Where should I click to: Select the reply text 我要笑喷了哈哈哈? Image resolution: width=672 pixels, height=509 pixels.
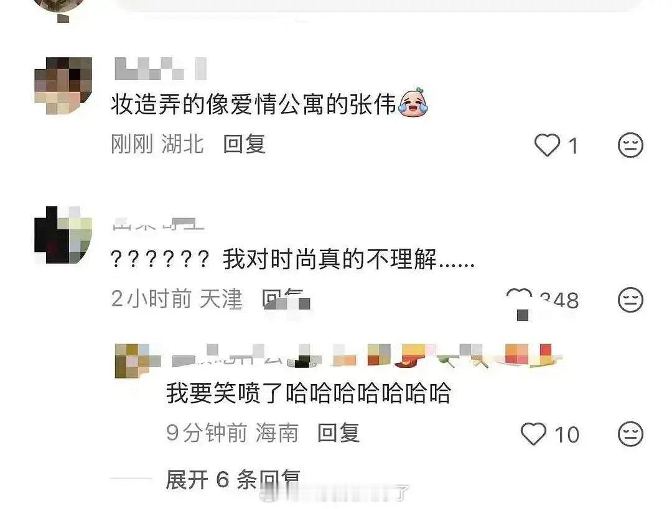309,393
